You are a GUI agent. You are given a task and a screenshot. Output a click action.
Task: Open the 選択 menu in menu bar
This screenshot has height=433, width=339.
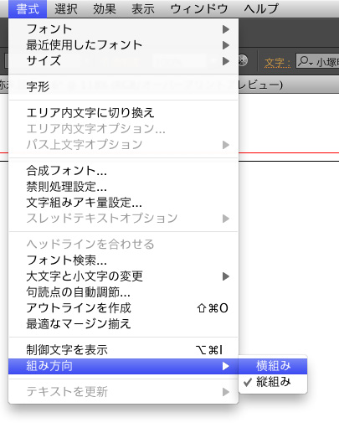[x=66, y=9]
